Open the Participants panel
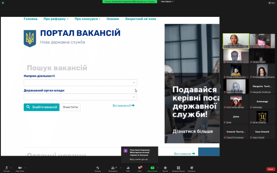Screen dimensions: 277x173 pos(113,168)
